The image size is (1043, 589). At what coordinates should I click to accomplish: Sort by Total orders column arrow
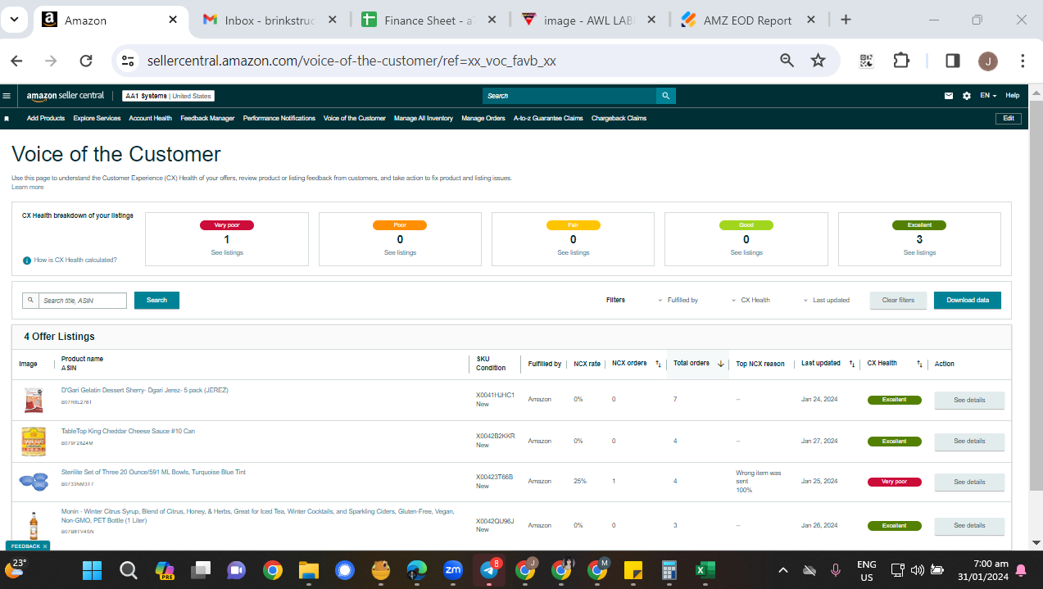coord(721,364)
